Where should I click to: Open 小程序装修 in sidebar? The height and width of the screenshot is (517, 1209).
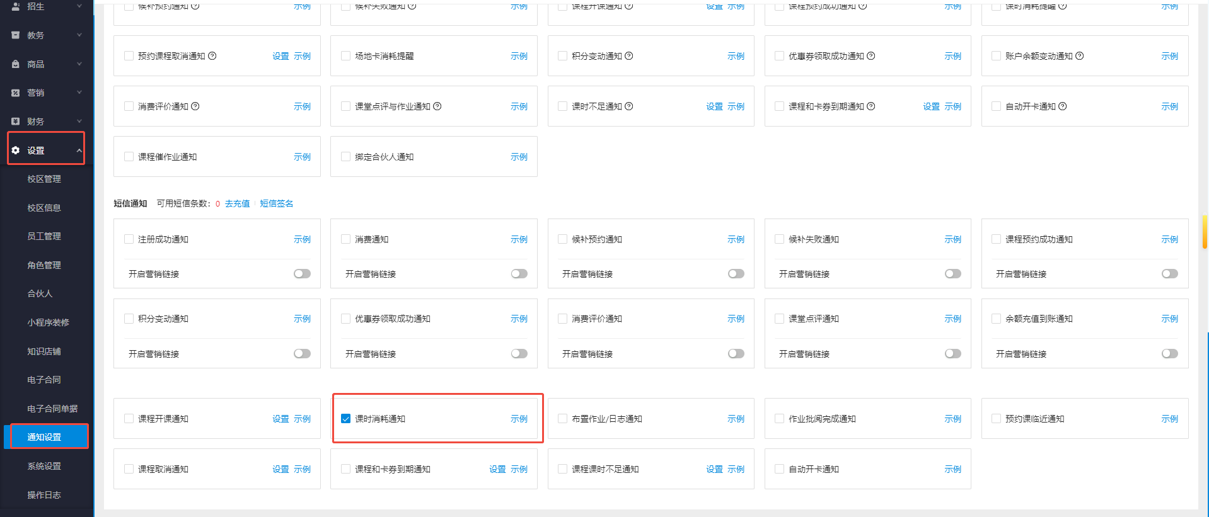click(48, 322)
